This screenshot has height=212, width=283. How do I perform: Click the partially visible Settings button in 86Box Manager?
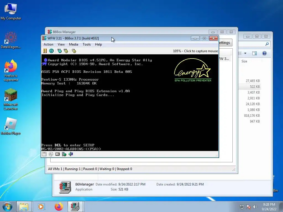tap(225, 43)
